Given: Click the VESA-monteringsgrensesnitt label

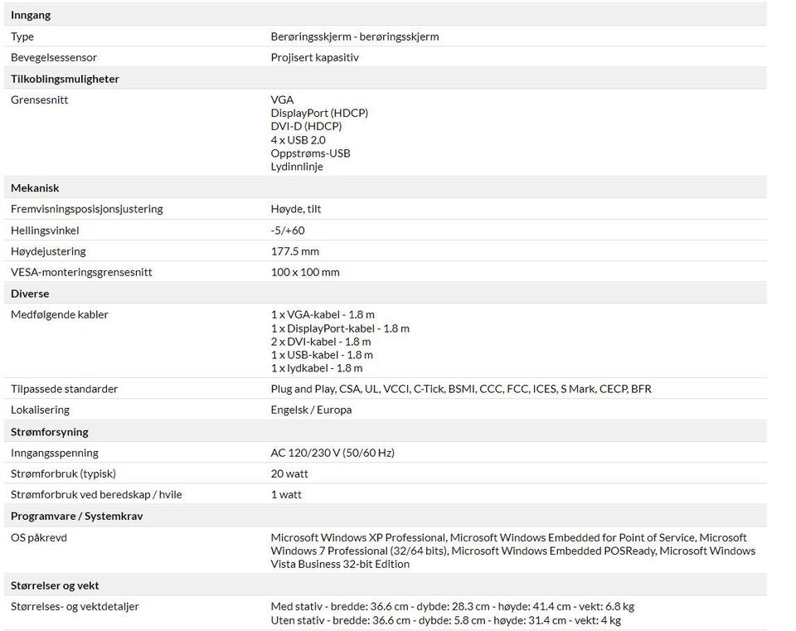Looking at the screenshot, I should pos(81,272).
